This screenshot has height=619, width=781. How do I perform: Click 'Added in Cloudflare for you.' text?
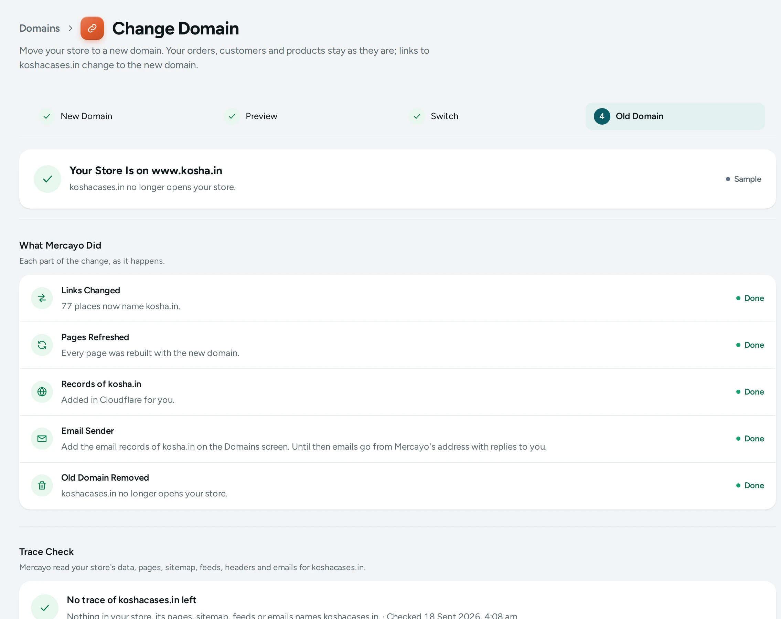(x=118, y=400)
